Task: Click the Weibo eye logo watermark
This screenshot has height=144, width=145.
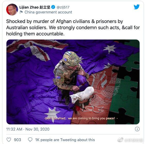Action: tap(120, 140)
